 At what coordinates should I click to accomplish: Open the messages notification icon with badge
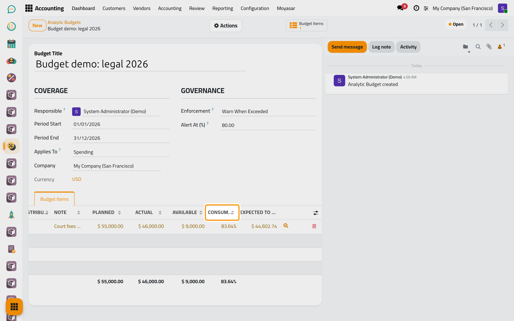tap(401, 8)
